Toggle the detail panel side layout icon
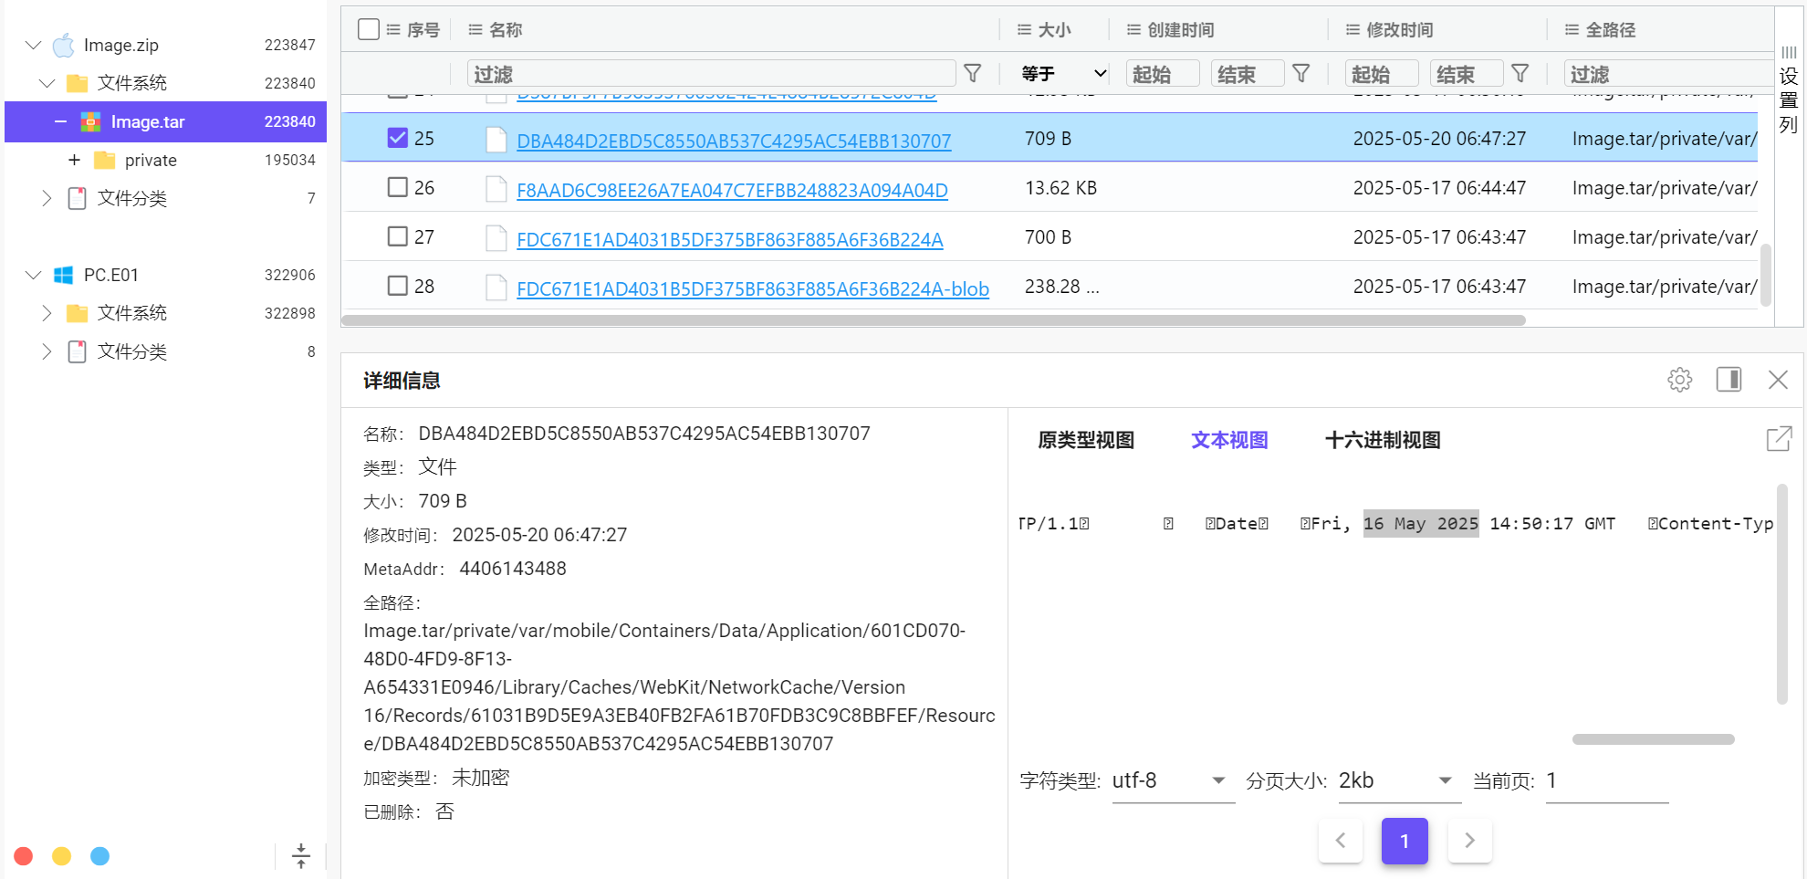Viewport: 1807px width, 879px height. pos(1729,380)
